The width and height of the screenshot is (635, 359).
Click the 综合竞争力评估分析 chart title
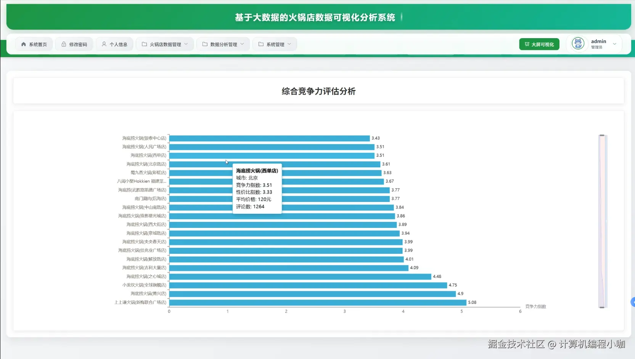pyautogui.click(x=318, y=91)
